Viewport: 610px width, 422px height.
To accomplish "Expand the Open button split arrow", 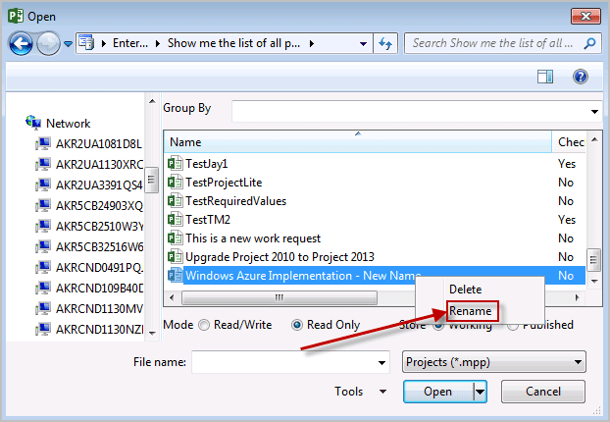I will click(481, 392).
